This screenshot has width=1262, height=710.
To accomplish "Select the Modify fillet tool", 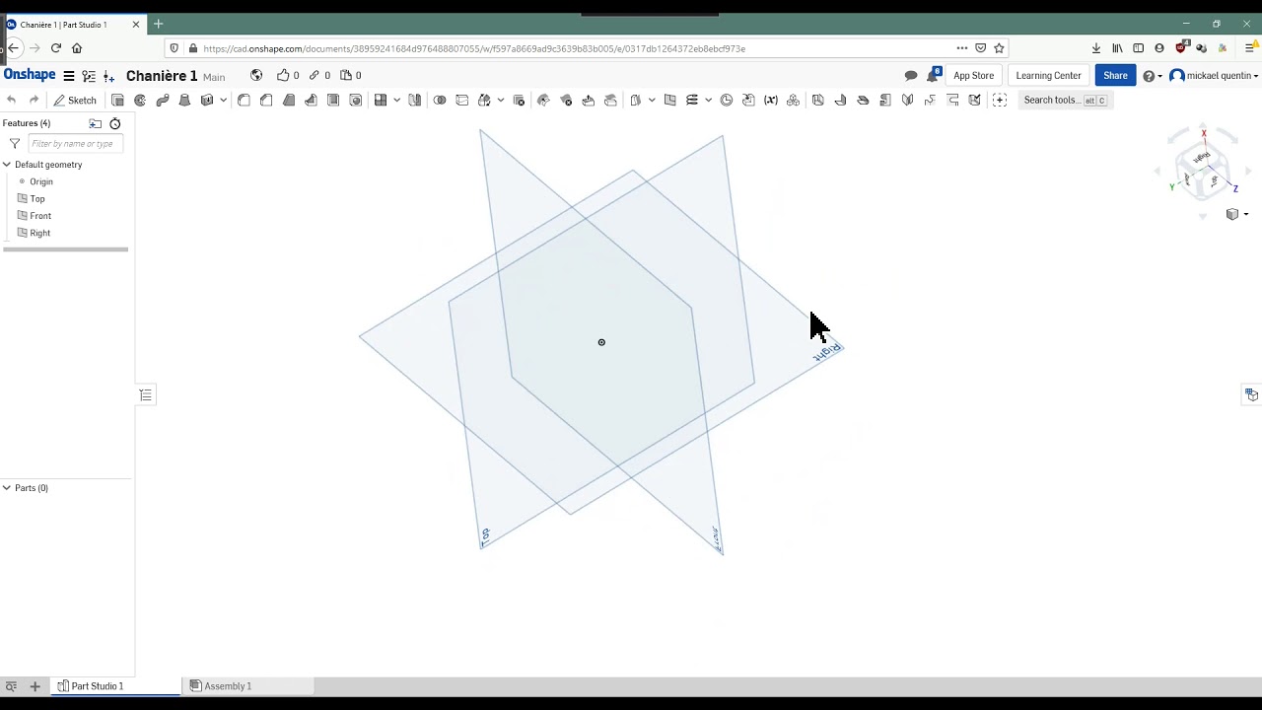I will 543,100.
